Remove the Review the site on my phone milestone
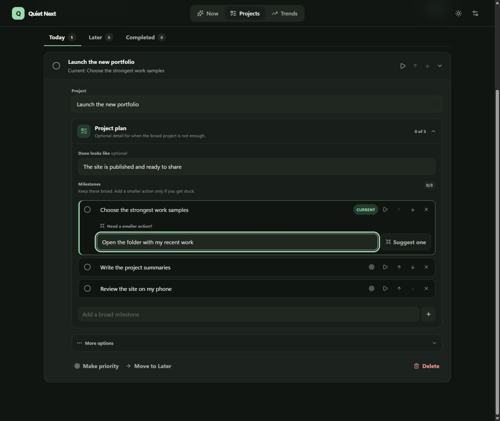This screenshot has height=421, width=500. pos(426,289)
